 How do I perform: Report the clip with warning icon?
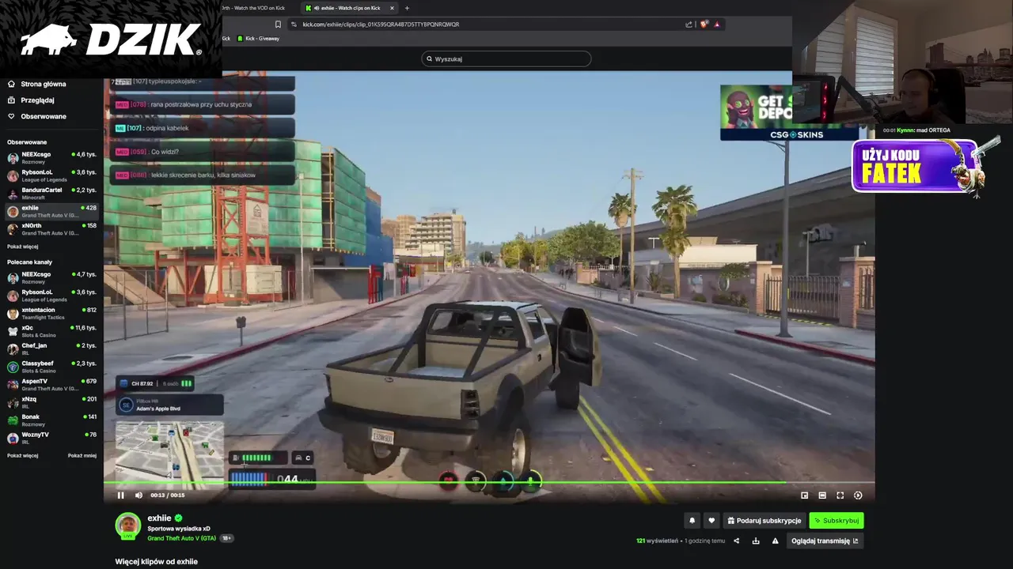775,541
